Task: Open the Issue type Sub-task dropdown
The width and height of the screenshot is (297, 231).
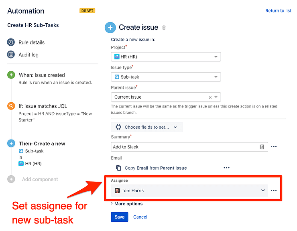Action: (x=166, y=77)
